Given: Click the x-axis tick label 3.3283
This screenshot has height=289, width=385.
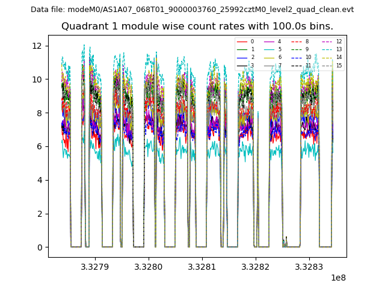Looking at the screenshot, I should point(309,267).
